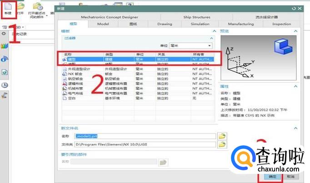This screenshot has height=183, width=310.
Task: Select the 逻辑布线 template row
Action: 138,84
